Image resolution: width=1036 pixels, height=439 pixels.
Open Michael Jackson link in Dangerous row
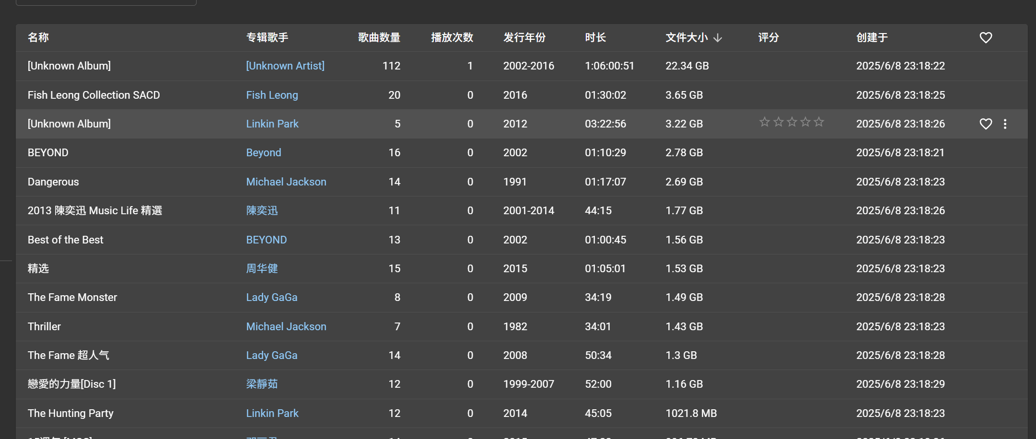pyautogui.click(x=286, y=182)
